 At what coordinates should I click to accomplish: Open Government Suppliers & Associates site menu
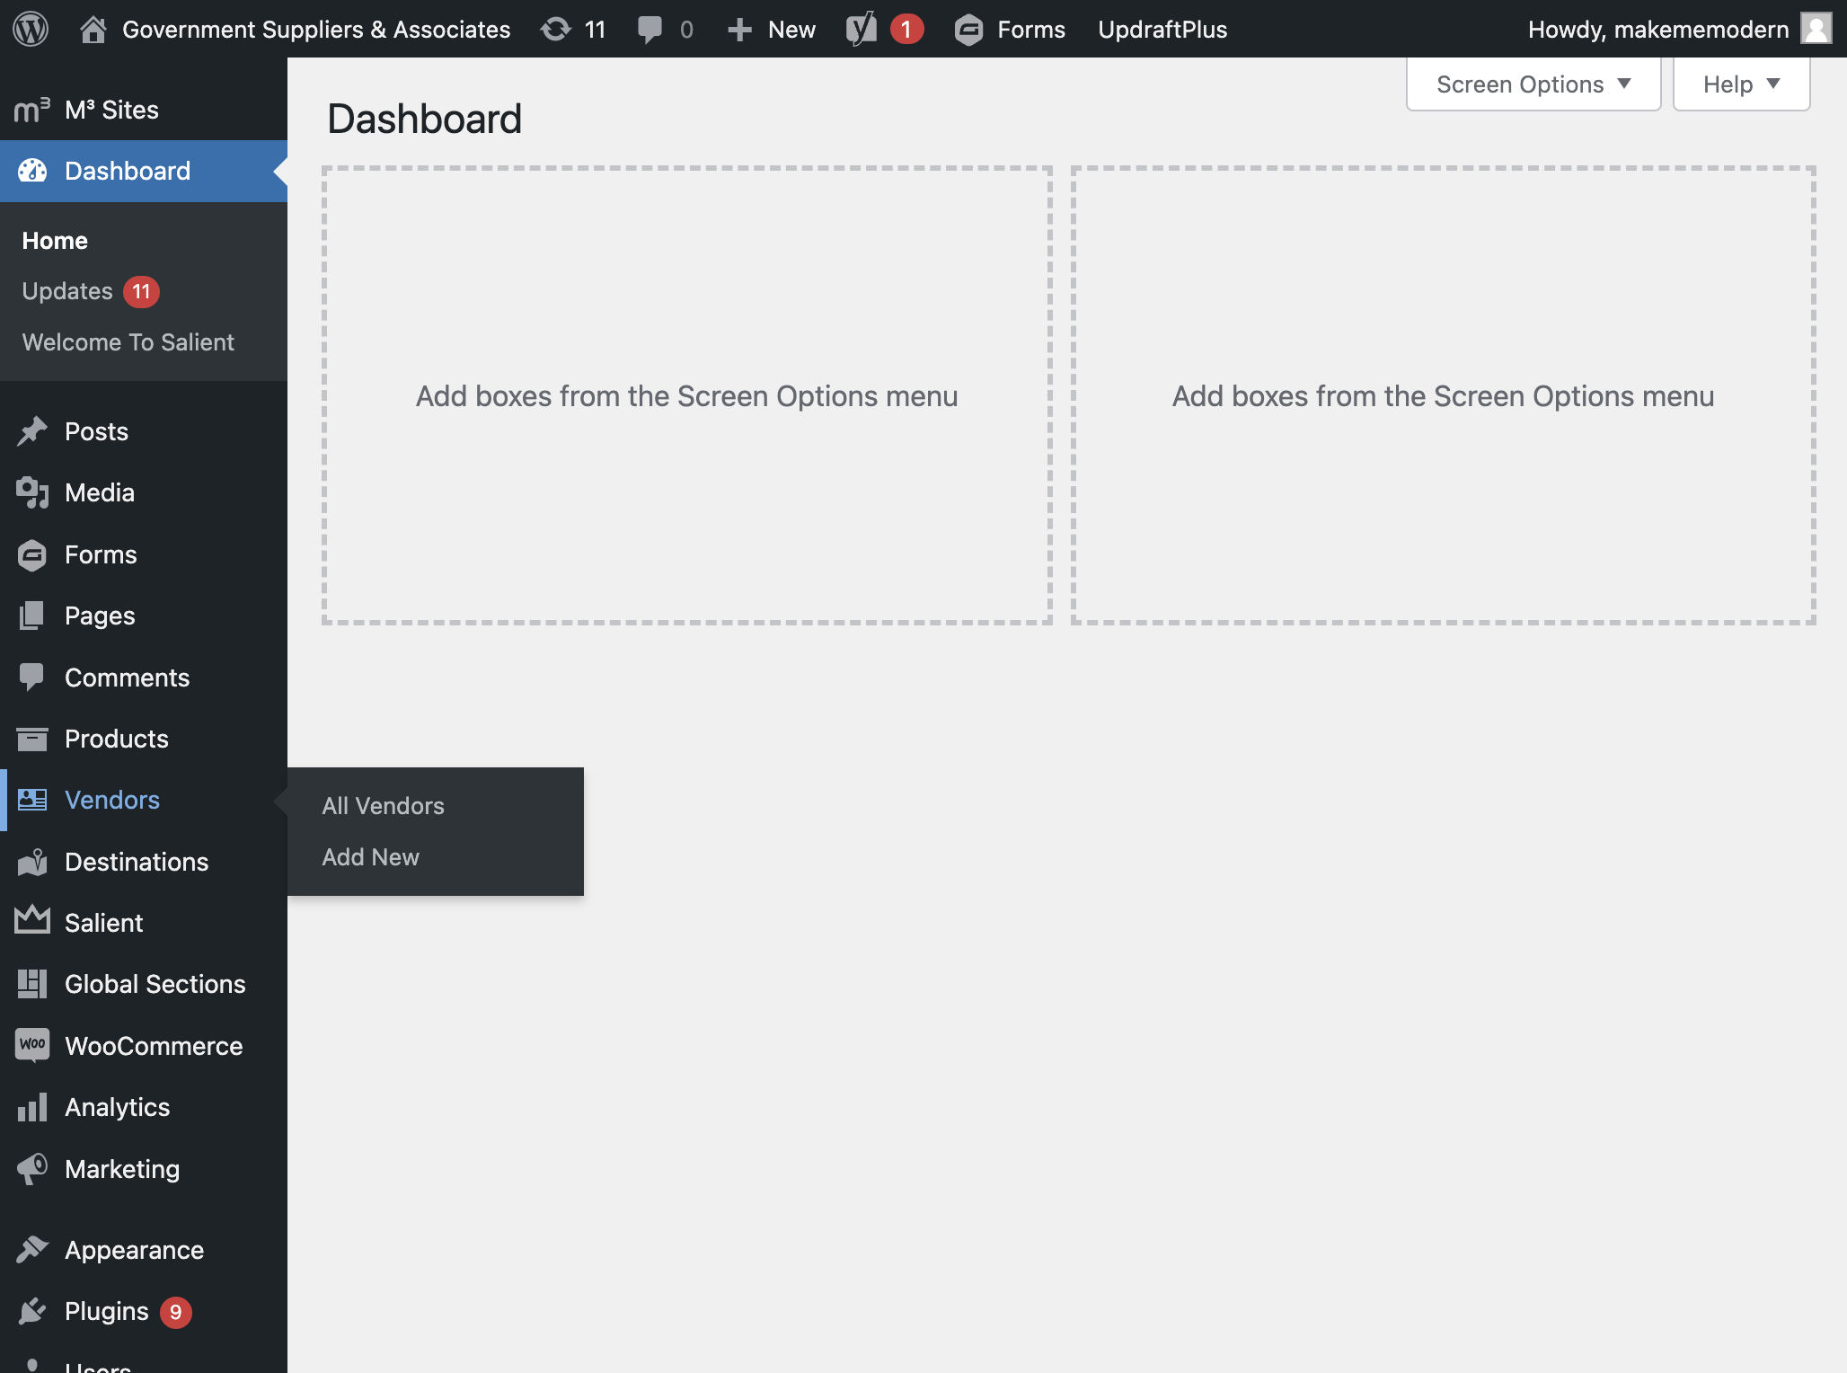click(316, 30)
